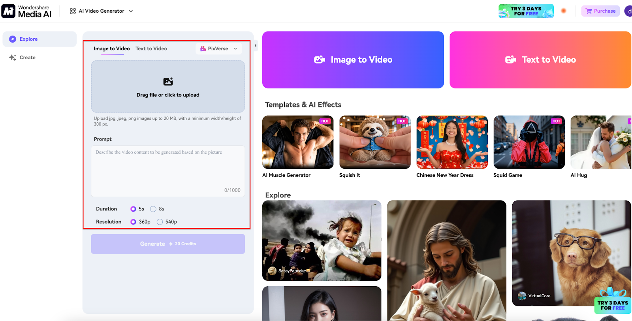
Task: Switch to the Text to Video tab
Action: click(x=151, y=49)
